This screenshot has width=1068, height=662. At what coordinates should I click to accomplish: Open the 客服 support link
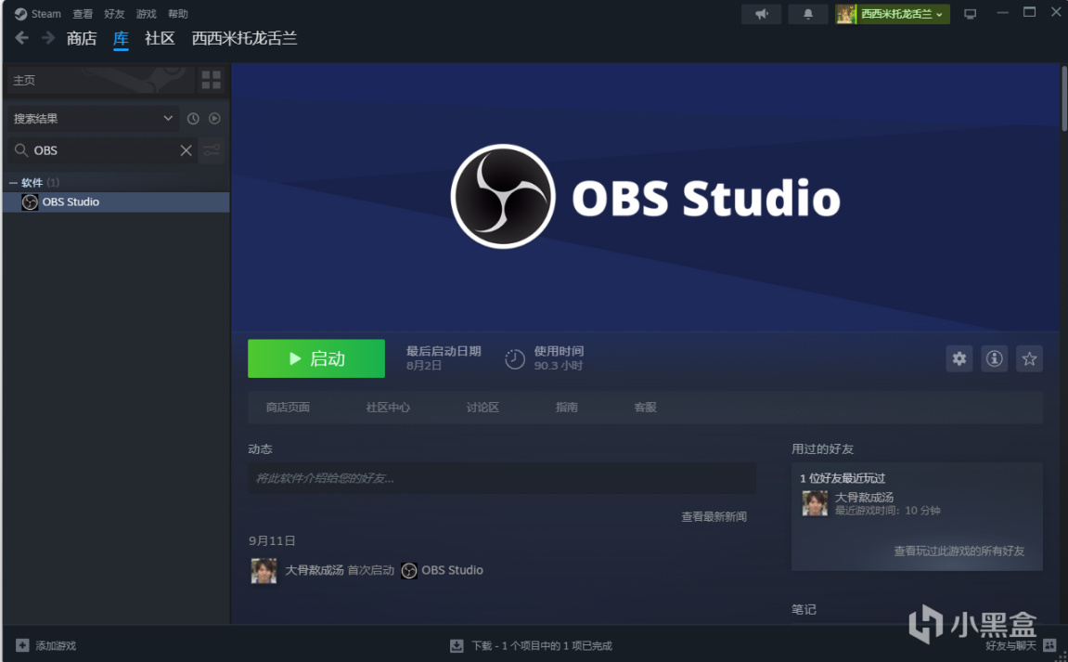(x=645, y=407)
